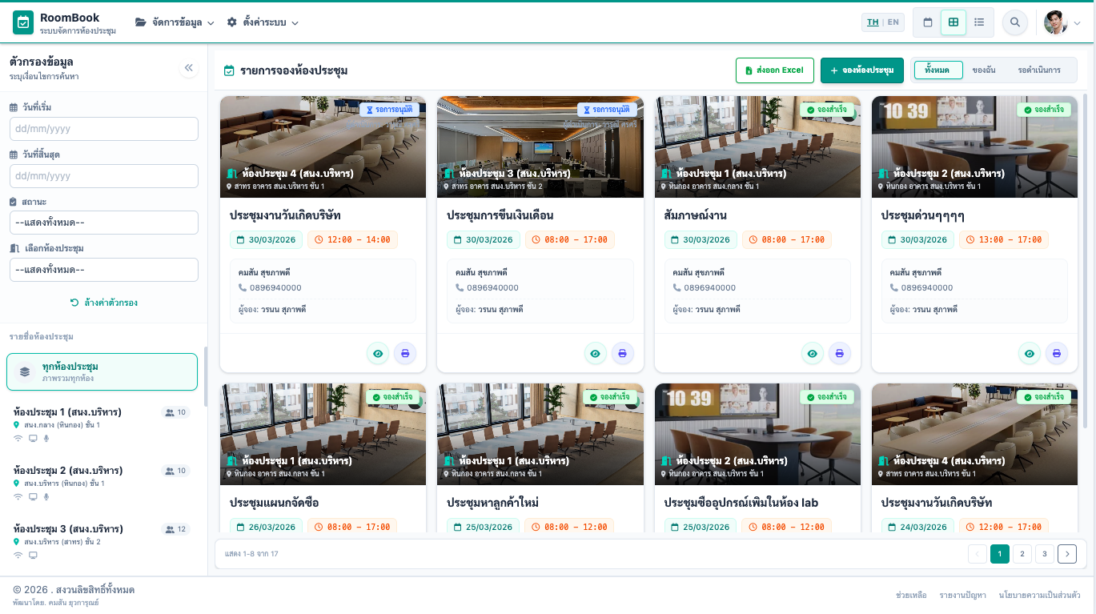Click the 24/03/2026 date chip
Viewport: 1096px width, 614px height.
point(917,527)
